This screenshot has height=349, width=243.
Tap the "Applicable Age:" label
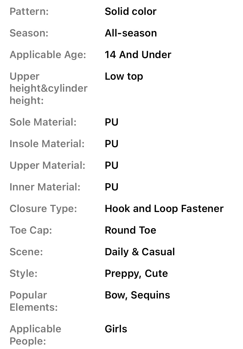48,55
